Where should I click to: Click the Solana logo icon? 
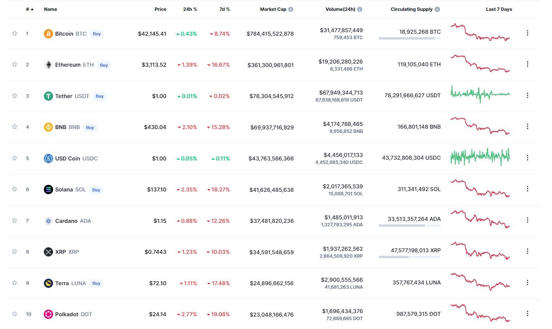(48, 189)
